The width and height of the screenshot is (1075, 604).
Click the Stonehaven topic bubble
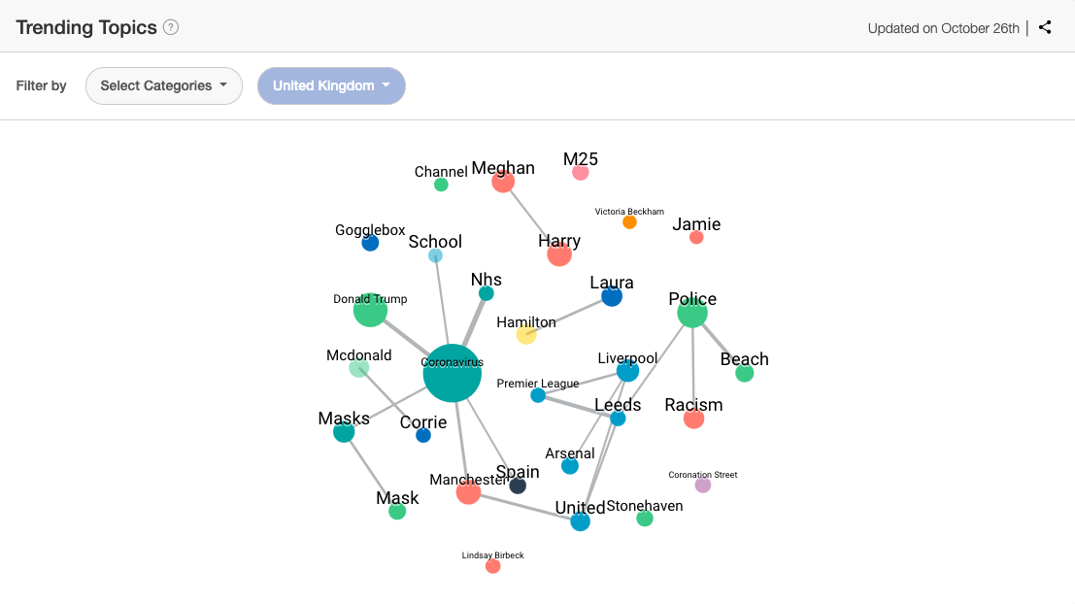pos(645,520)
